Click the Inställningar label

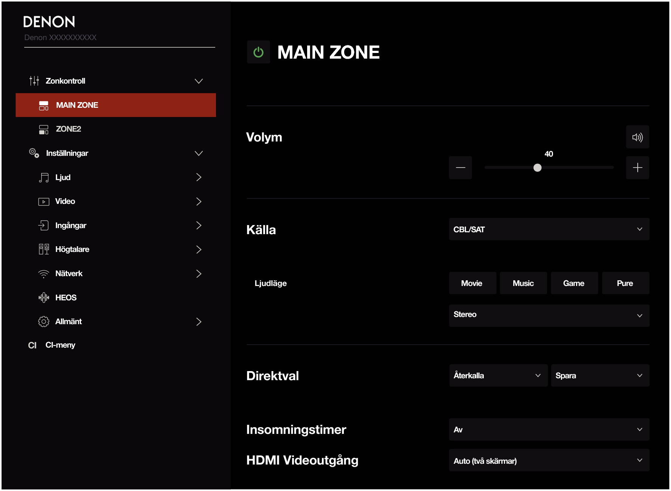click(67, 153)
